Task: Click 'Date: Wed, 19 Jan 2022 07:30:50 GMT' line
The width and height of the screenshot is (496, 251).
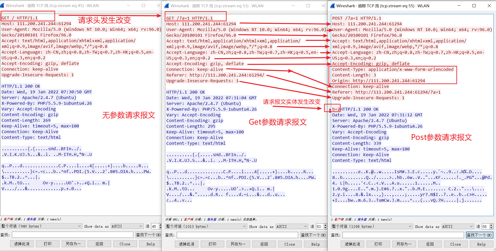Action: pos(47,92)
